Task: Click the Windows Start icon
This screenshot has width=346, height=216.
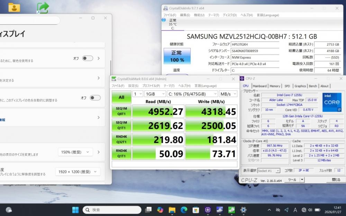Action: click(x=75, y=210)
